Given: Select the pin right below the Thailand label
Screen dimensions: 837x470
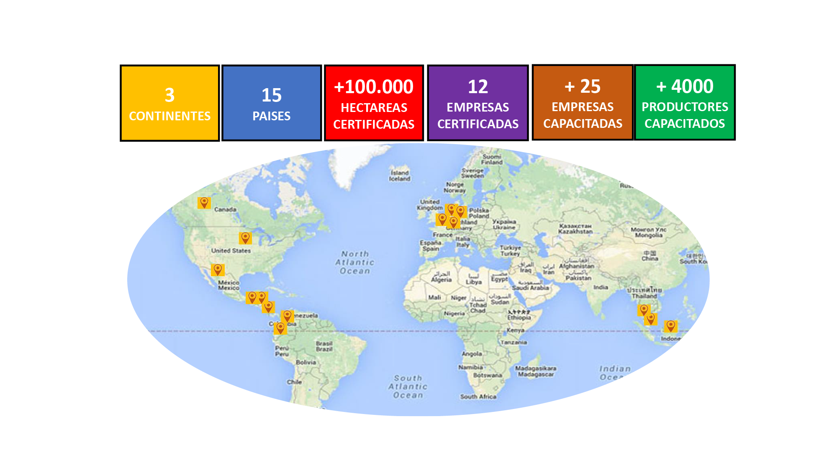Looking at the screenshot, I should pyautogui.click(x=644, y=310).
